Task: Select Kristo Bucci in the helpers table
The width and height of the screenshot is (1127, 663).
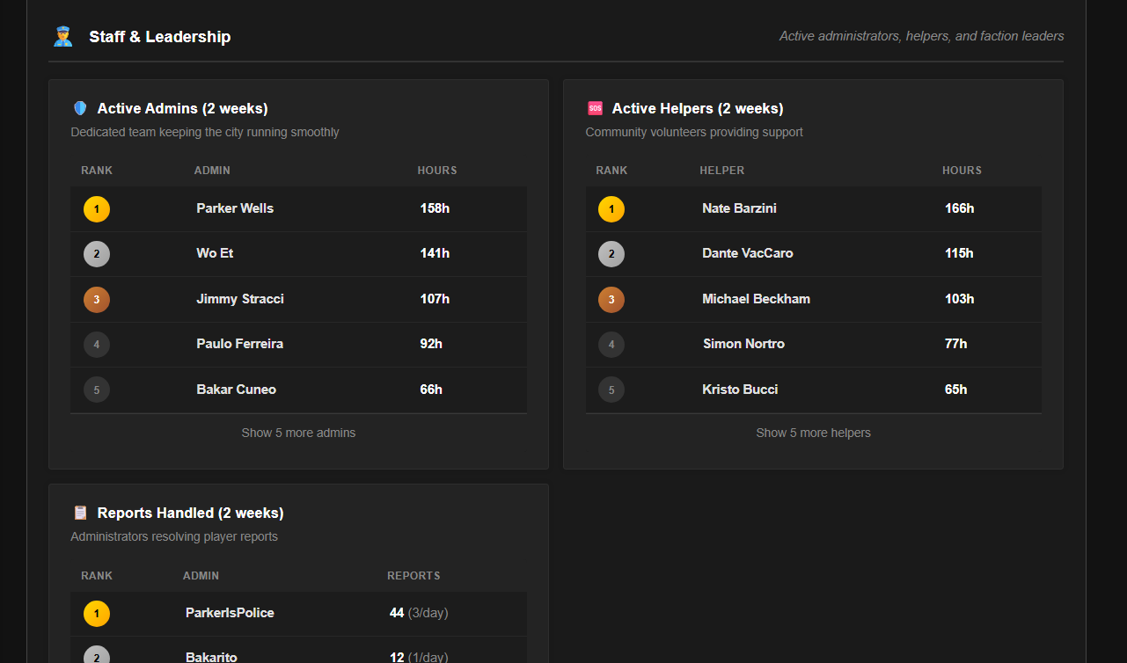Action: point(740,390)
